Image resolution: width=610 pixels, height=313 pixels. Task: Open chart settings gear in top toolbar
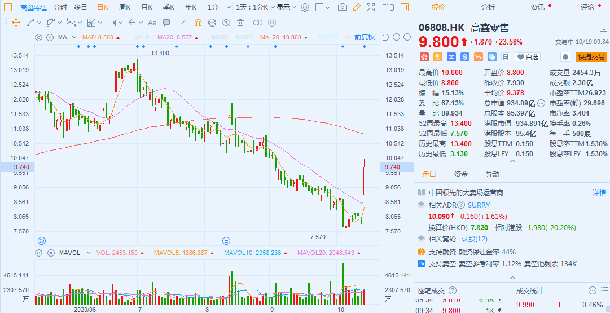305,7
